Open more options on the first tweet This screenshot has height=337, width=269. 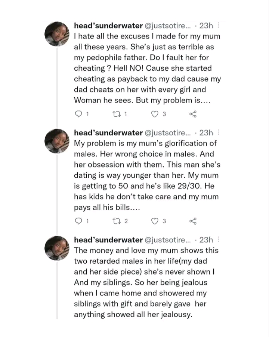[219, 26]
